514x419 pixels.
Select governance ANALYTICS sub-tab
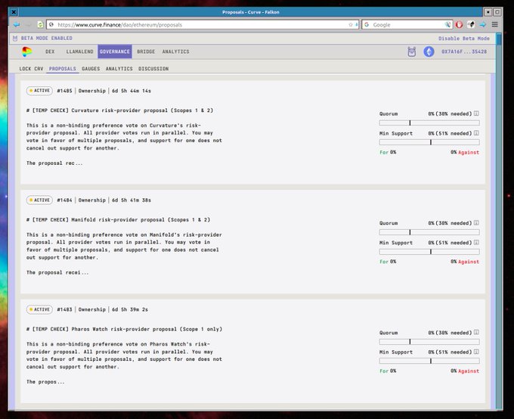click(x=119, y=69)
